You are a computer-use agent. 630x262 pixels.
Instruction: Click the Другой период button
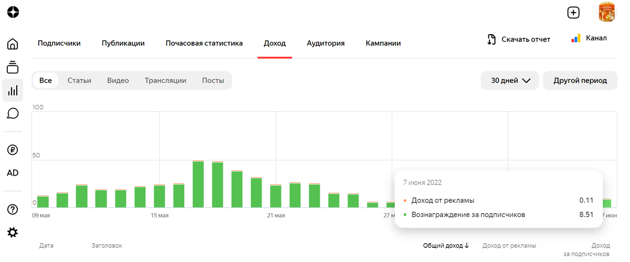pyautogui.click(x=580, y=81)
